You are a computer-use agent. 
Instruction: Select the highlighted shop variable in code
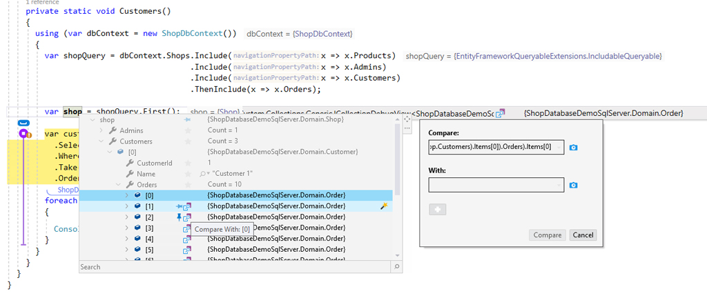[72, 111]
